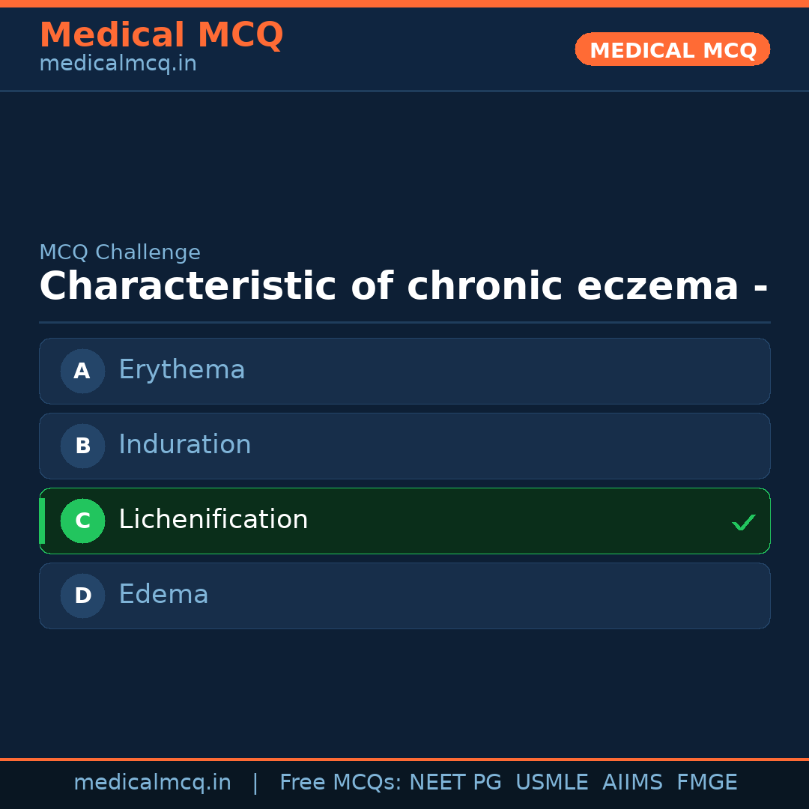Click USMLE in the footer
Viewport: 809px width, 809px height.
coord(551,783)
